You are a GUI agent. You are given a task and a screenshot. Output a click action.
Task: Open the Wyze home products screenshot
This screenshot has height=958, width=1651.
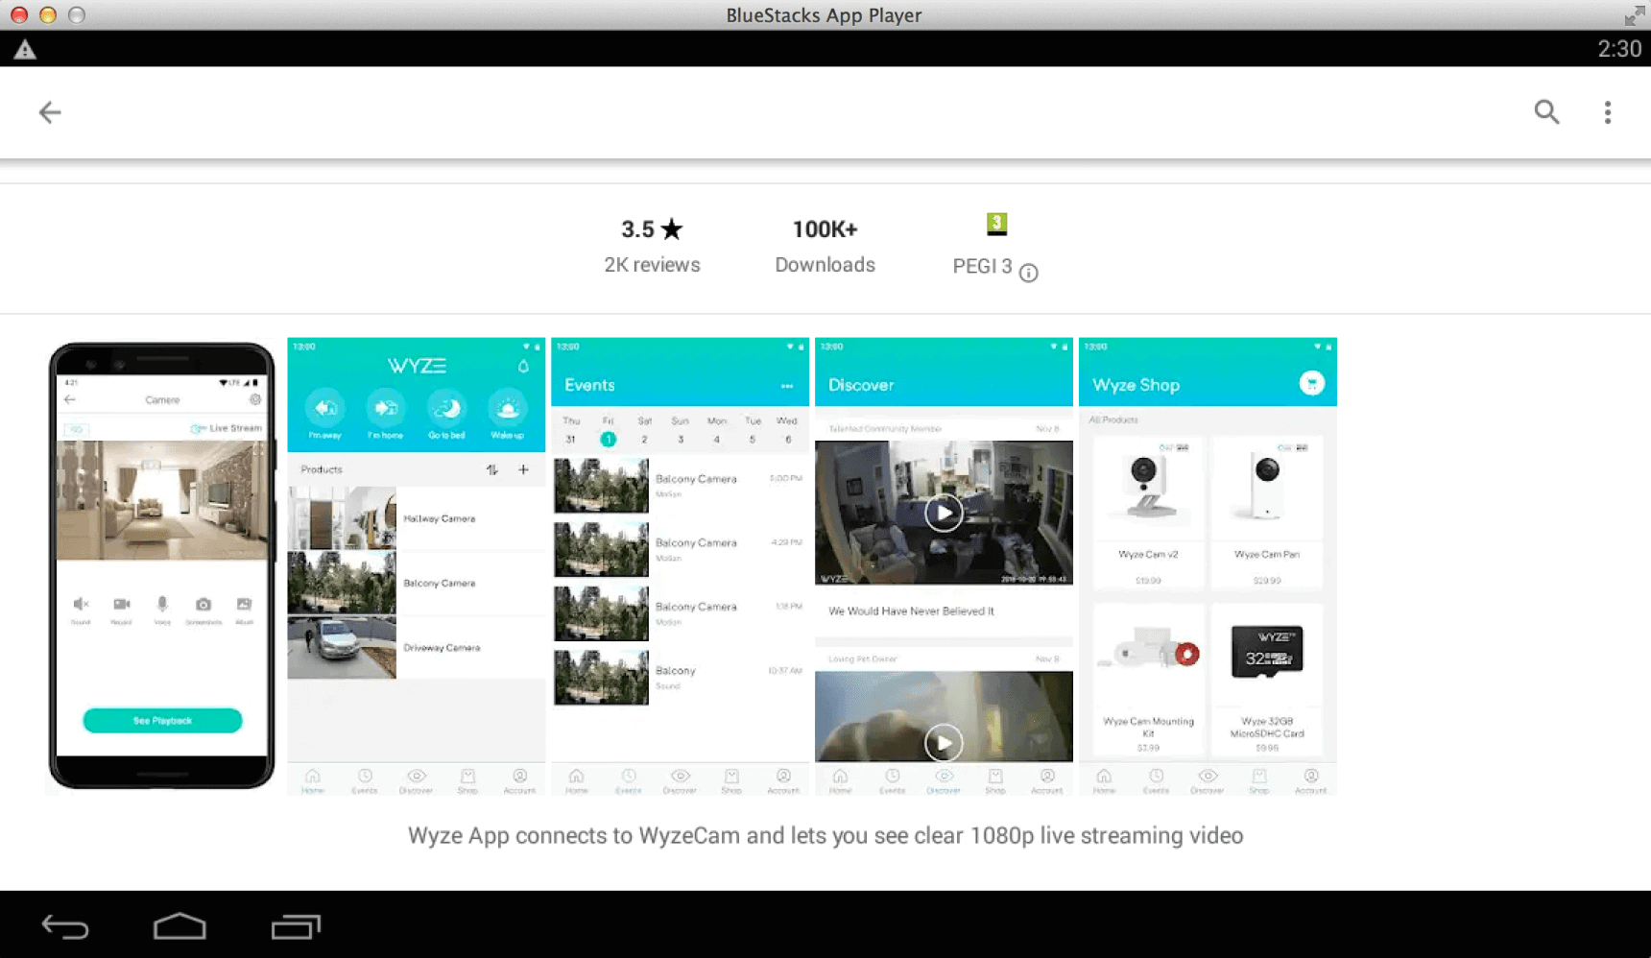click(x=417, y=566)
